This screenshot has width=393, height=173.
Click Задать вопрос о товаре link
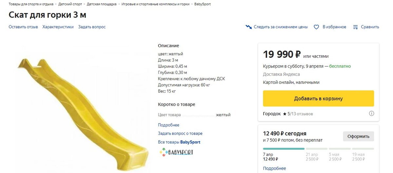pyautogui.click(x=180, y=133)
